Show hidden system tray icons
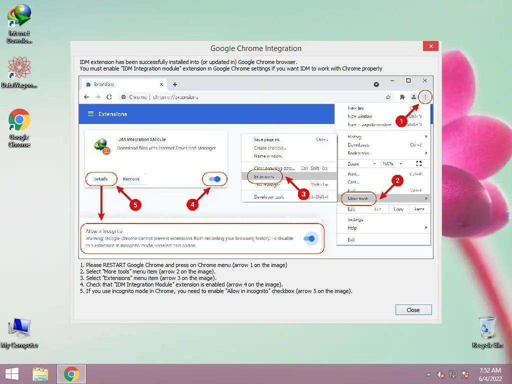 [x=428, y=374]
